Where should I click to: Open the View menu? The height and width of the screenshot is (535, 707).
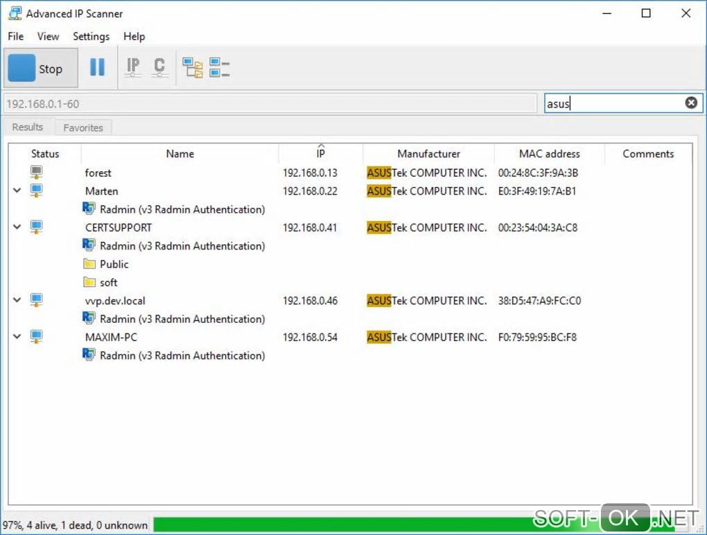pyautogui.click(x=48, y=37)
